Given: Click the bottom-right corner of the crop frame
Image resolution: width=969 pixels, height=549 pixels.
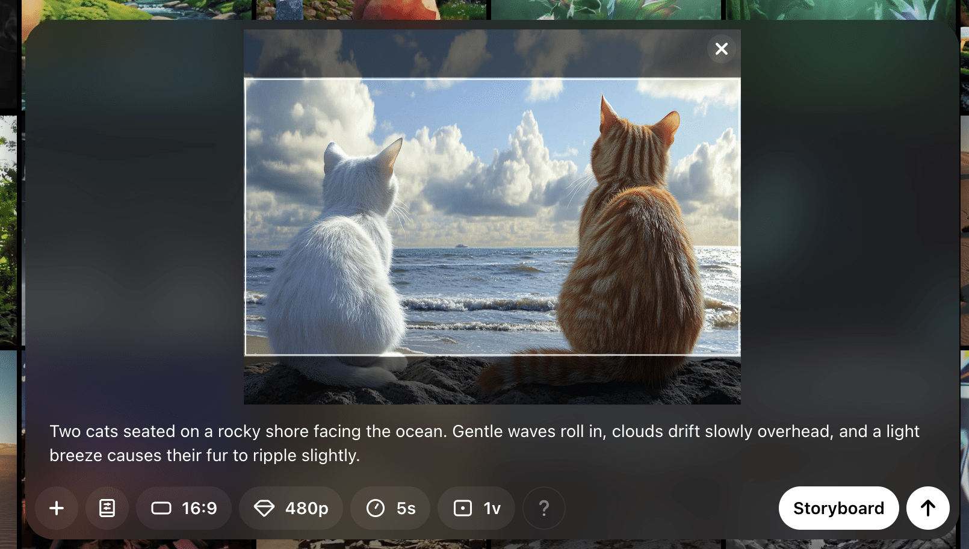Looking at the screenshot, I should tap(740, 355).
